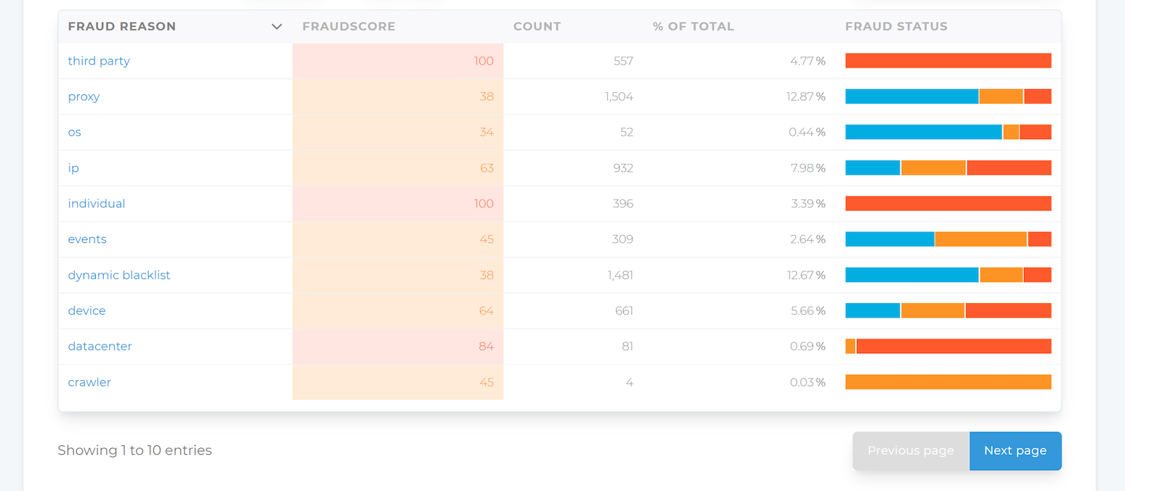Click the os fraud status bar
The image size is (1162, 491).
[x=948, y=132]
